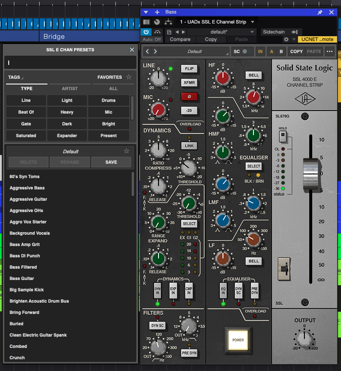Screen dimensions: 341x371
Task: Step to next UAD preset arrow
Action: [155, 51]
